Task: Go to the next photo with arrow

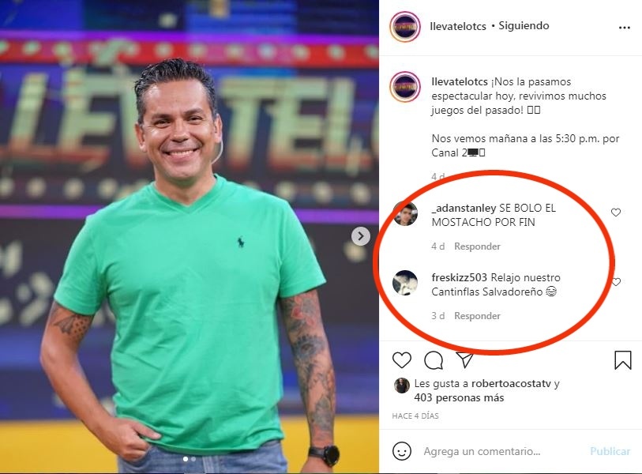Action: 360,236
